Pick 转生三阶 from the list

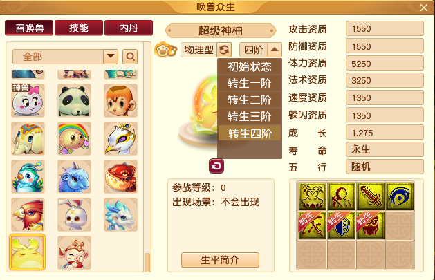pyautogui.click(x=250, y=116)
